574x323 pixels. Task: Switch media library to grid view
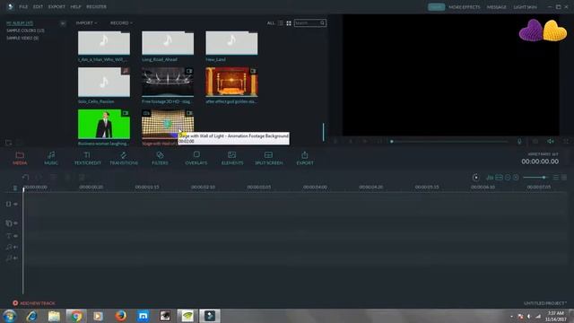tap(289, 23)
